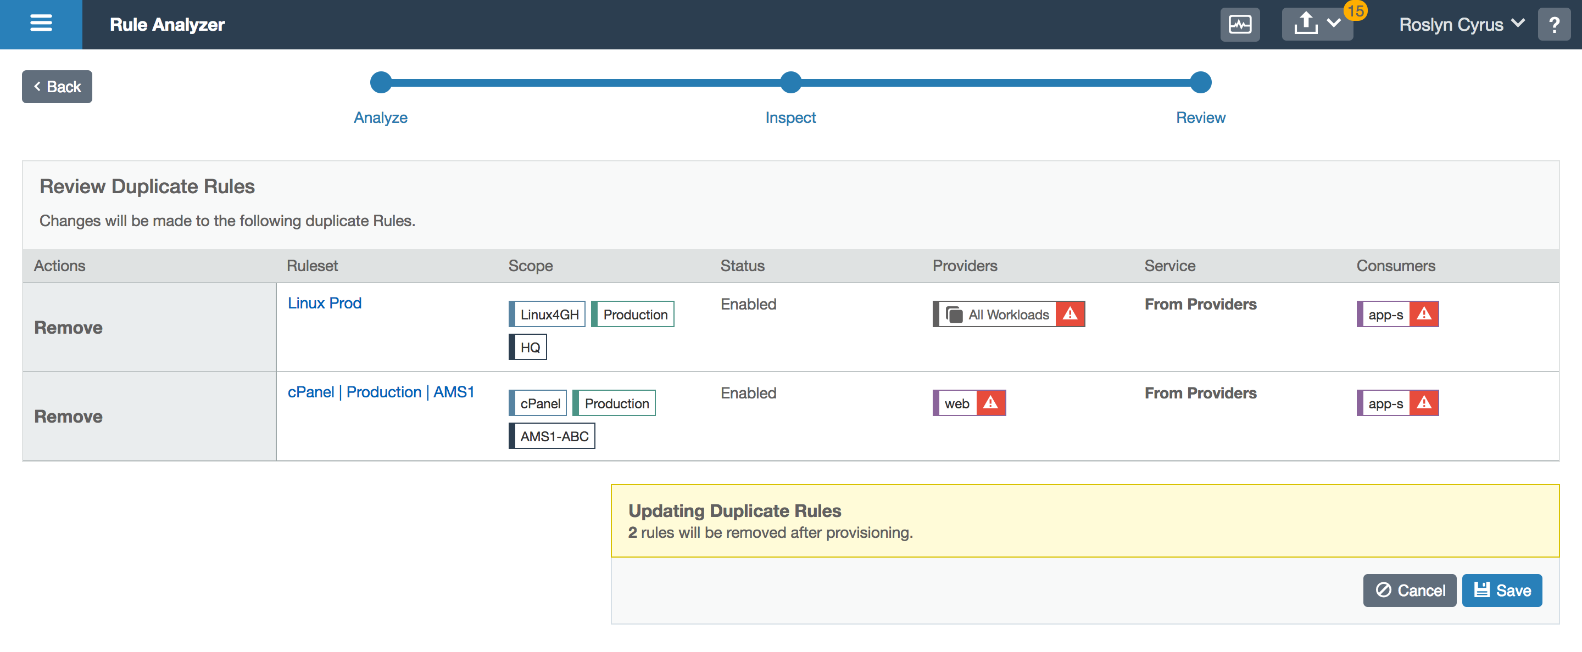Click the Linux4GH scope label

547,314
